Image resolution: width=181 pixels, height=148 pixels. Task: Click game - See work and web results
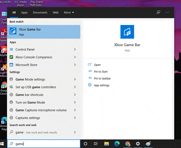[x=44, y=132]
